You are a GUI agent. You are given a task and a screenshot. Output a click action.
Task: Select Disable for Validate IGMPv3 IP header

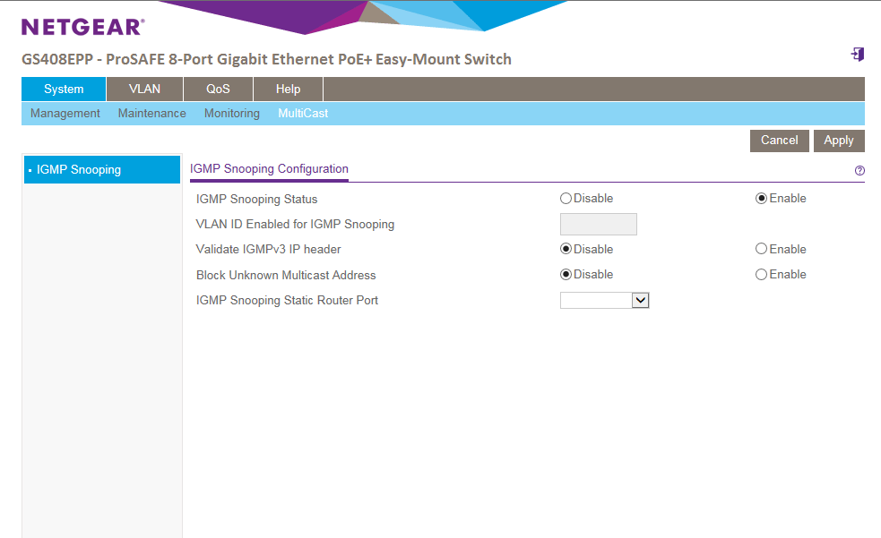point(566,249)
